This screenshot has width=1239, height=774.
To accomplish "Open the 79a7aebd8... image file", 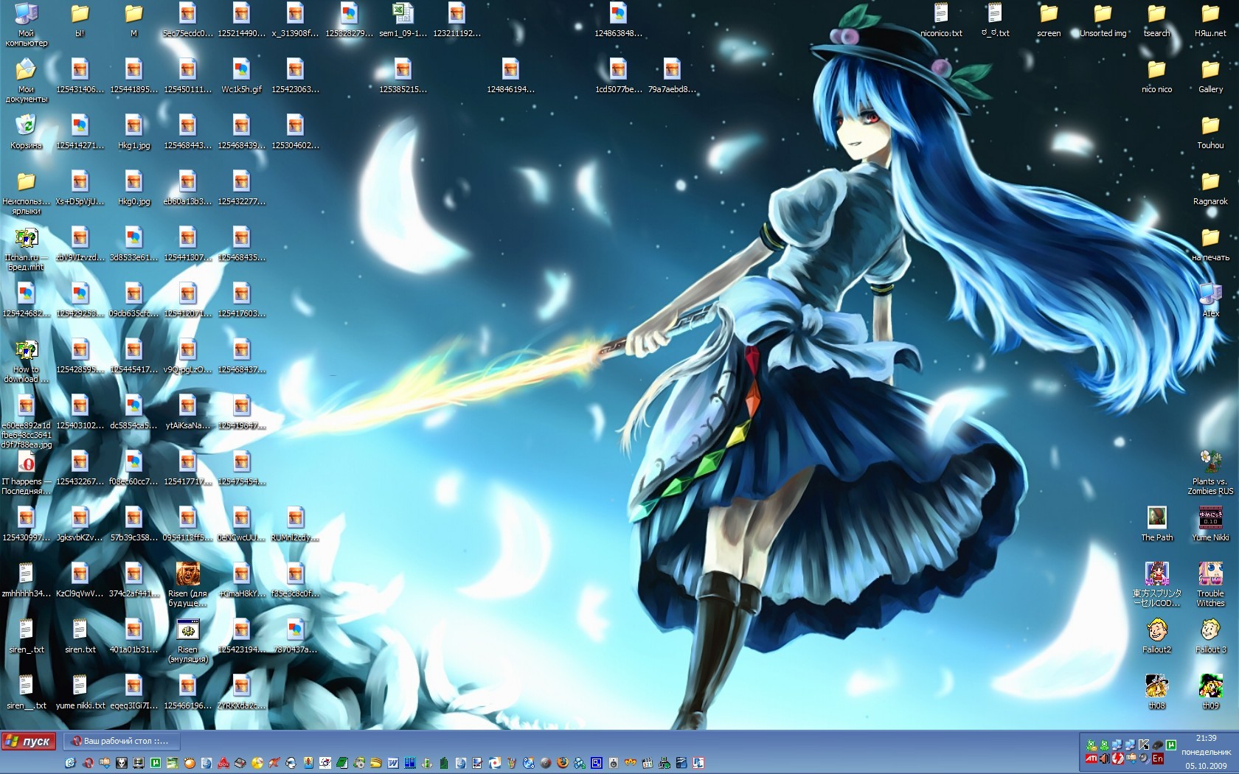I will click(x=672, y=75).
